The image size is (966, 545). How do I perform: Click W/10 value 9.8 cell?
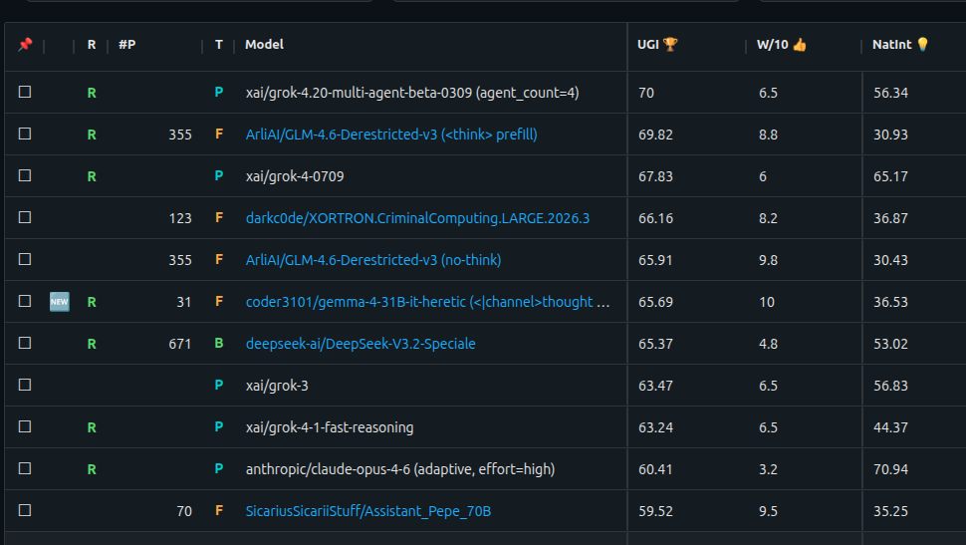point(768,260)
